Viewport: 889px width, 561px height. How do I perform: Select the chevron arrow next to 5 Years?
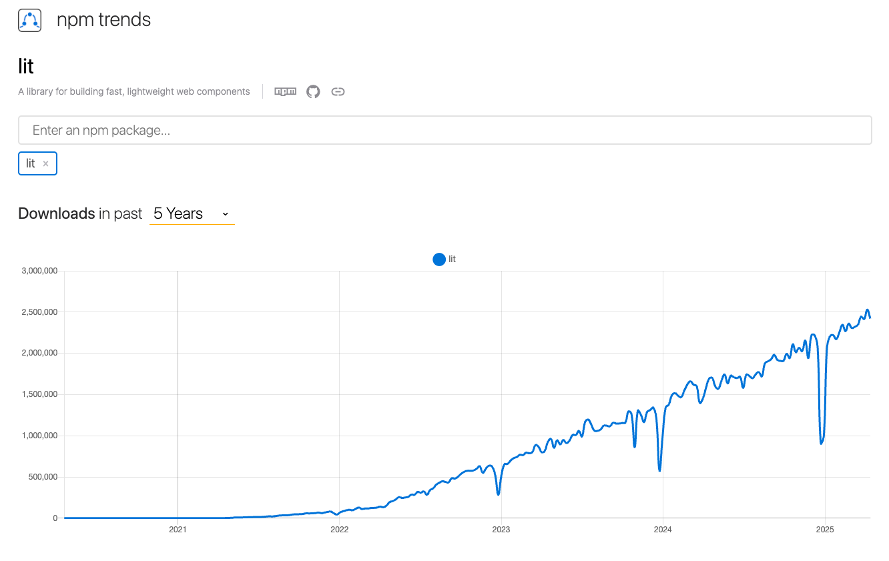pyautogui.click(x=225, y=215)
